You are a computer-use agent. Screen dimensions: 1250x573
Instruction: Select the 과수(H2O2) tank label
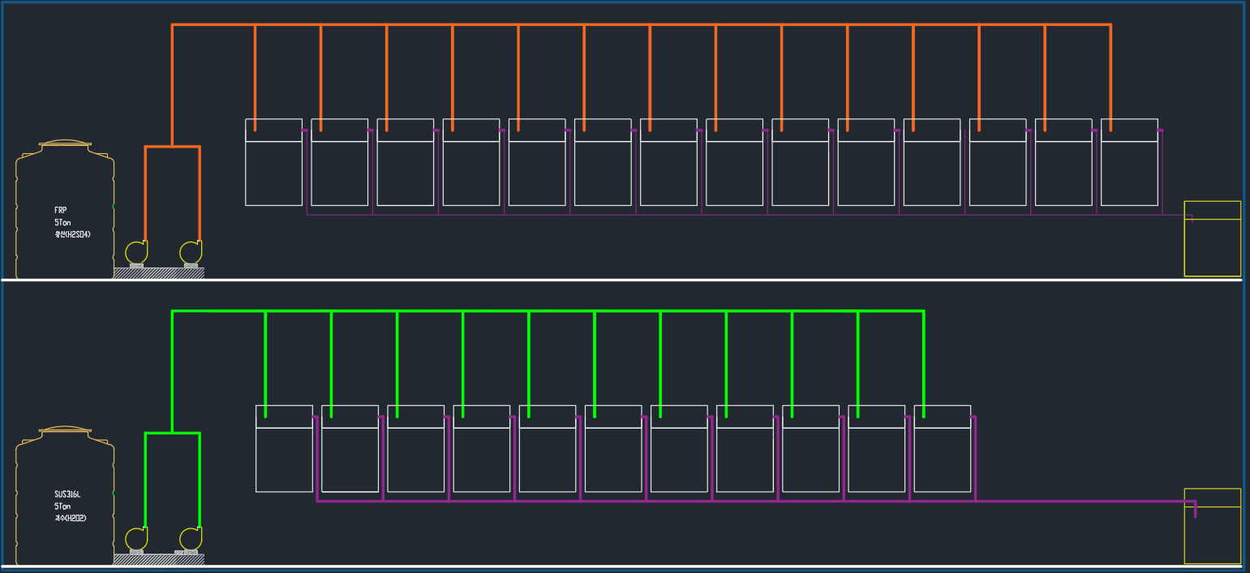point(71,518)
